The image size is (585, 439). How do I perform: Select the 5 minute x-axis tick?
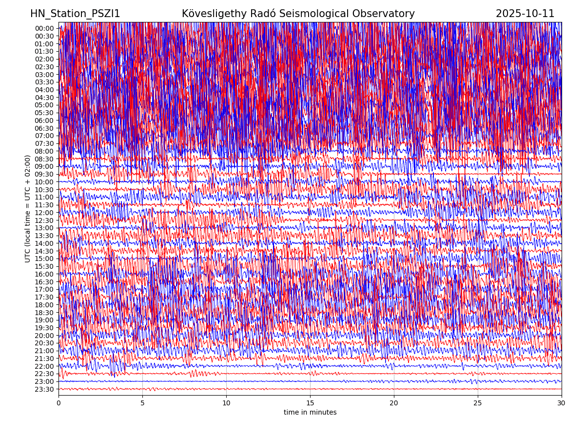coord(142,403)
